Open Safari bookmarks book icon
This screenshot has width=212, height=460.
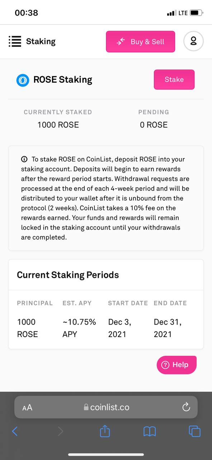click(x=150, y=431)
